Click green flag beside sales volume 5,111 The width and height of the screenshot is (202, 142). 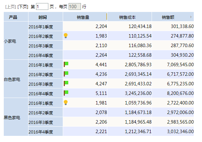point(66,93)
